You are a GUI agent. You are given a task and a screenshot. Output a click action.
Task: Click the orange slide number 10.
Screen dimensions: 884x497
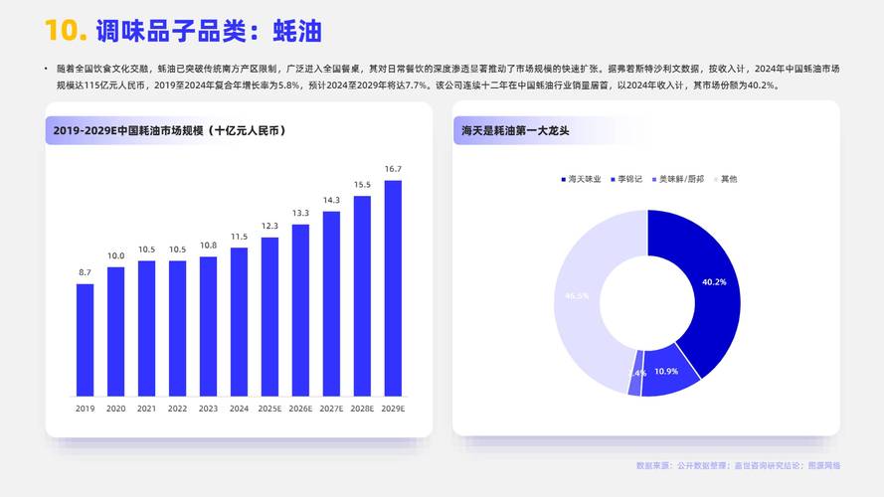pyautogui.click(x=66, y=31)
